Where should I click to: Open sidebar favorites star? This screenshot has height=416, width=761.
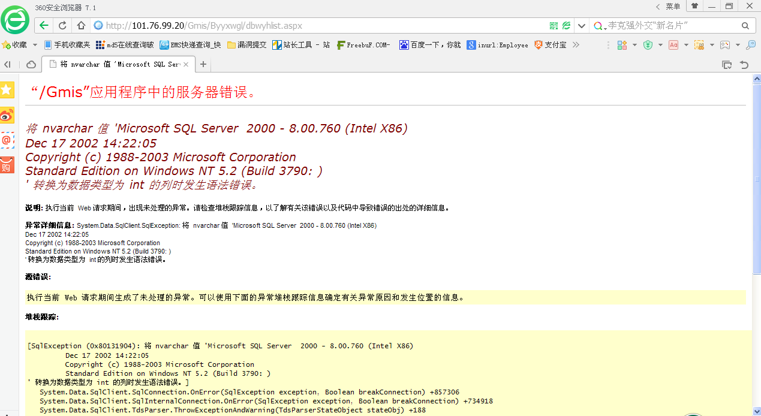coord(7,90)
